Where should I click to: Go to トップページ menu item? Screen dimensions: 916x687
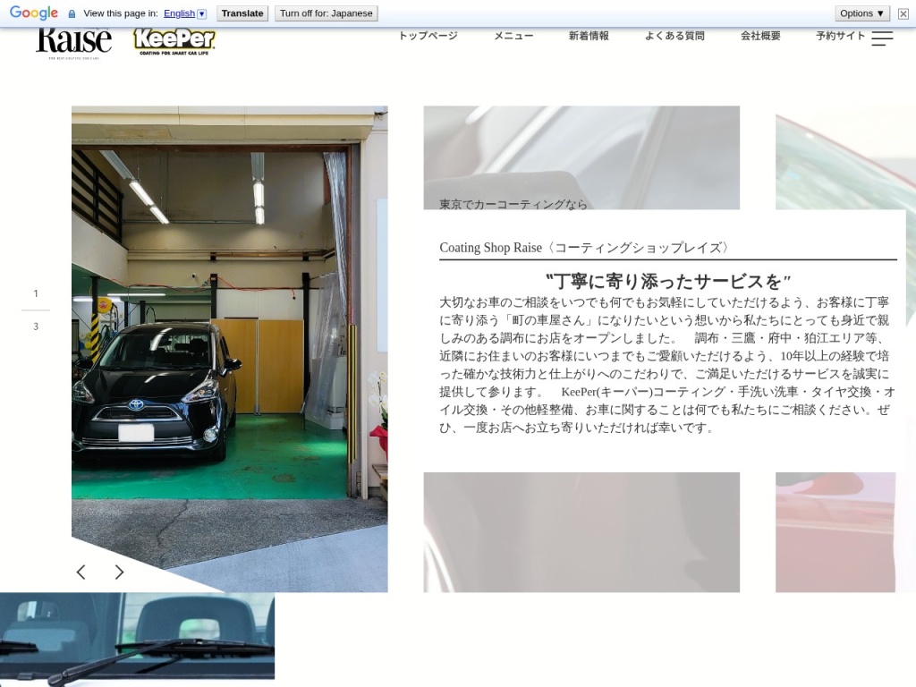click(428, 36)
